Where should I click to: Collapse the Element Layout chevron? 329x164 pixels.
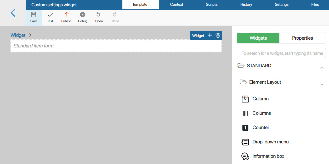(322, 84)
